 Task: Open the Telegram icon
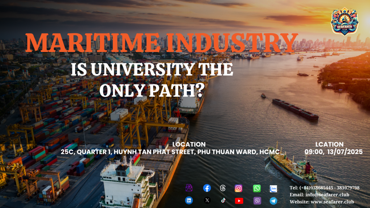click(274, 201)
